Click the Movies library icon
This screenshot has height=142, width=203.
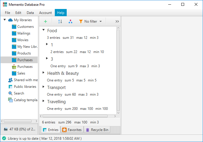tap(14, 40)
